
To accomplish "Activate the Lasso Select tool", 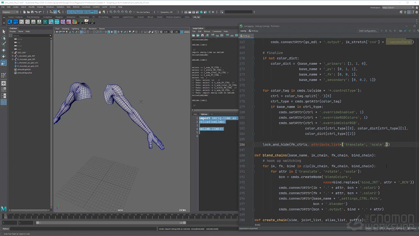I will pos(4,38).
